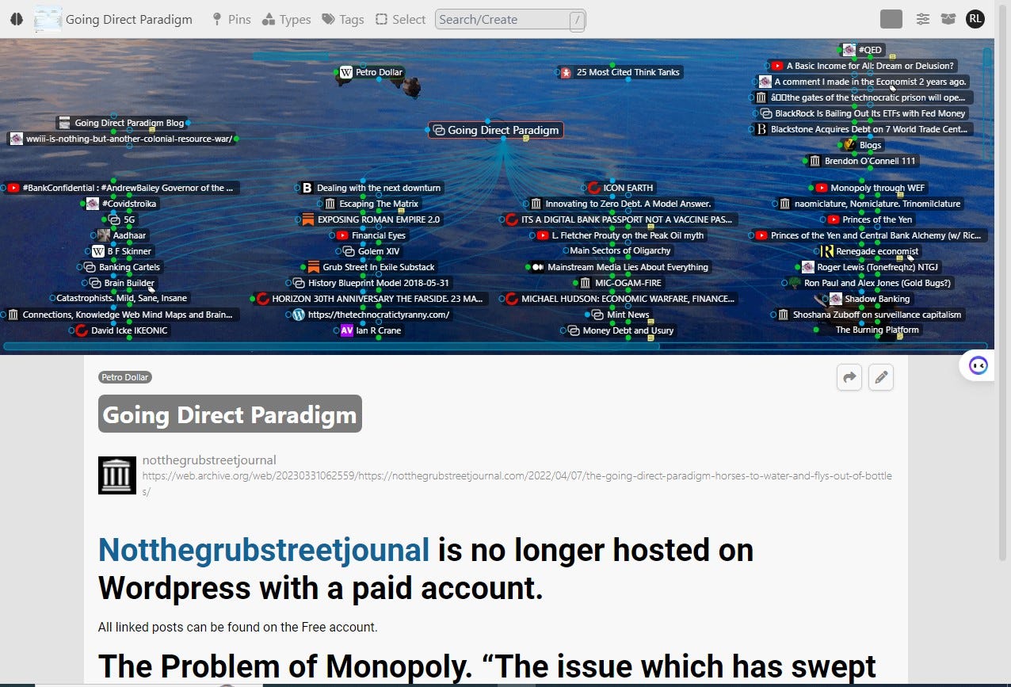The image size is (1011, 687).
Task: Open the Pins menu
Action: tap(231, 19)
